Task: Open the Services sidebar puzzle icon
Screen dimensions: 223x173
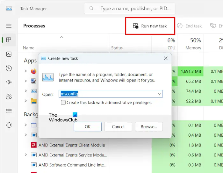Action: (9, 125)
